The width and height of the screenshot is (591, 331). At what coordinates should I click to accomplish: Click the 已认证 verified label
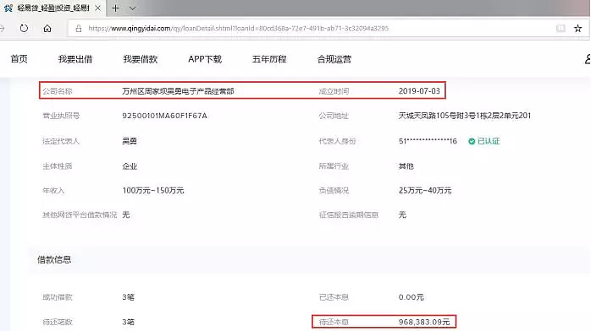pos(489,141)
